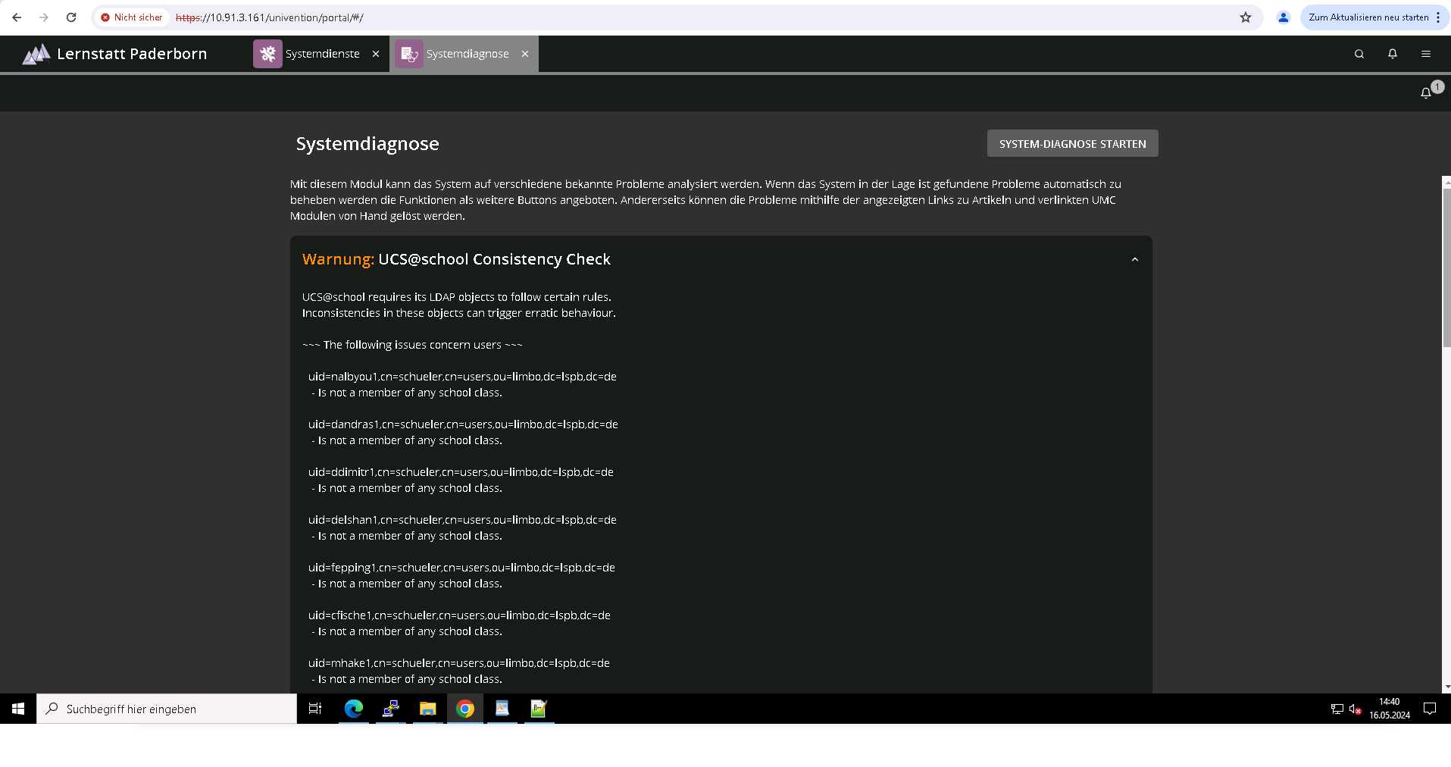Click the System-Diagnose starten button
The height and width of the screenshot is (767, 1451).
click(1072, 144)
